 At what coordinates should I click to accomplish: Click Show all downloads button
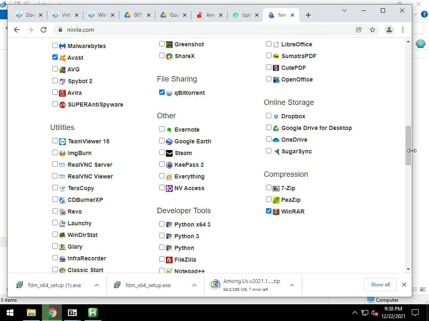(380, 285)
